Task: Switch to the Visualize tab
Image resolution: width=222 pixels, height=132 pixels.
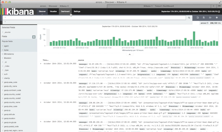Action: pos(53,11)
